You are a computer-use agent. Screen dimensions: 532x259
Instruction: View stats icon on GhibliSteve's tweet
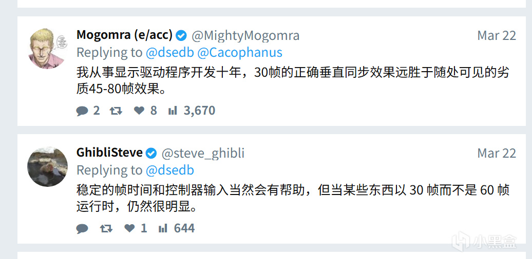[163, 228]
